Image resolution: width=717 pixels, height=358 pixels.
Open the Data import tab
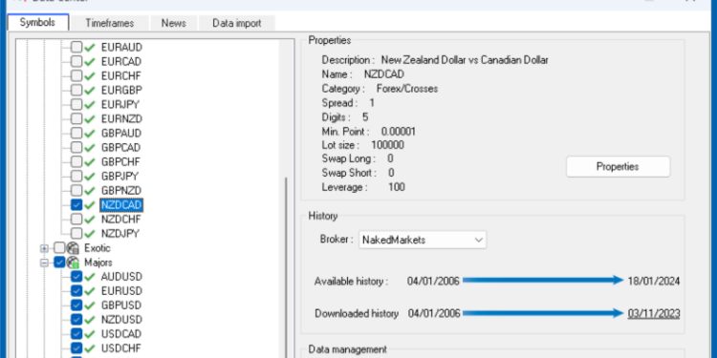[x=236, y=23]
